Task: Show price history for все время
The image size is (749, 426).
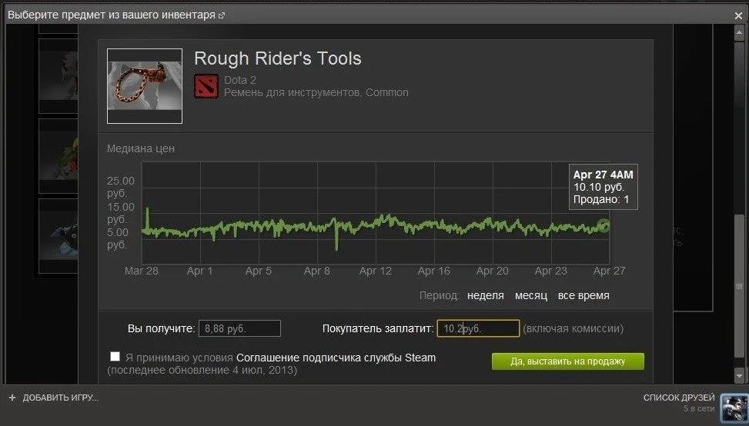Action: (x=583, y=295)
